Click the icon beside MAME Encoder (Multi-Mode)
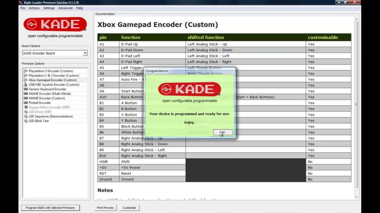The image size is (380, 213). coord(26,94)
